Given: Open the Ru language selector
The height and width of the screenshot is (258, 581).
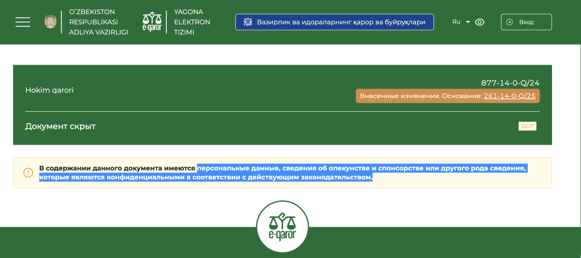Looking at the screenshot, I should [x=457, y=22].
